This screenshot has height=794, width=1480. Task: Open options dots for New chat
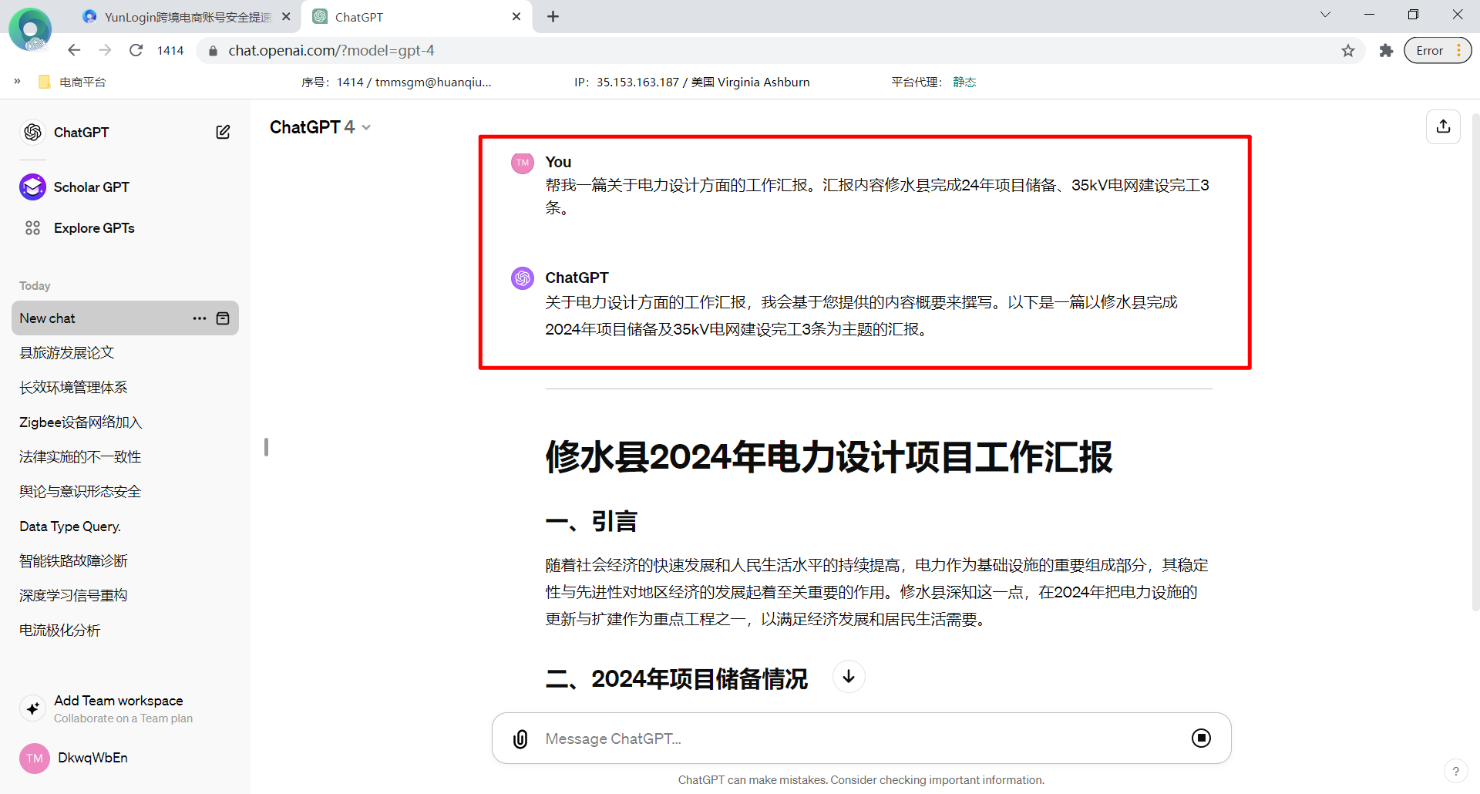tap(200, 318)
